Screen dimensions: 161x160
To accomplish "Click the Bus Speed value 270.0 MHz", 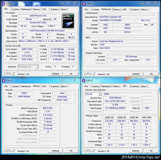I will (27, 56).
